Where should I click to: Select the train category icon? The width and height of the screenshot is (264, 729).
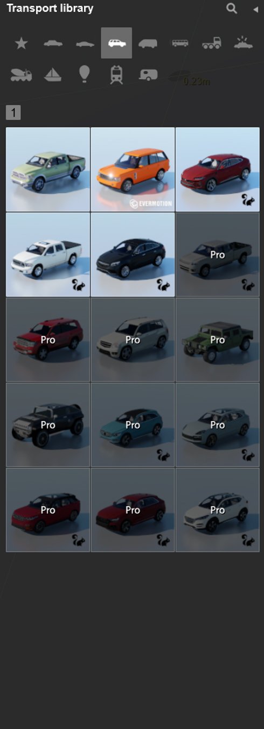coord(116,75)
